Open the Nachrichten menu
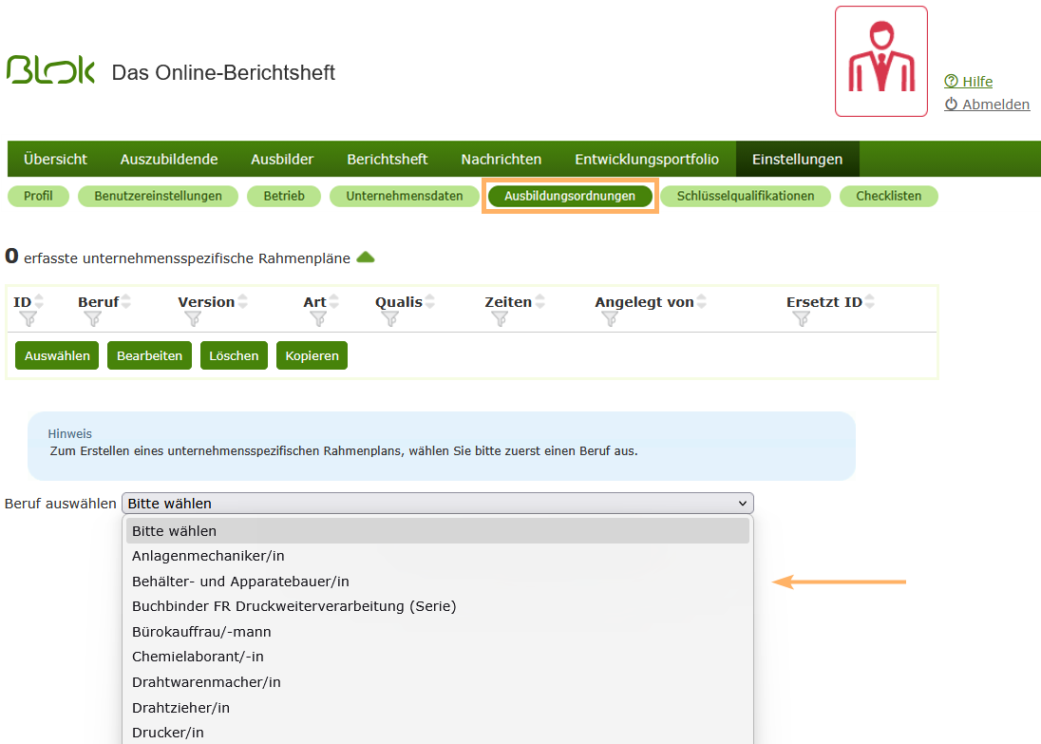Image resolution: width=1041 pixels, height=744 pixels. 502,160
